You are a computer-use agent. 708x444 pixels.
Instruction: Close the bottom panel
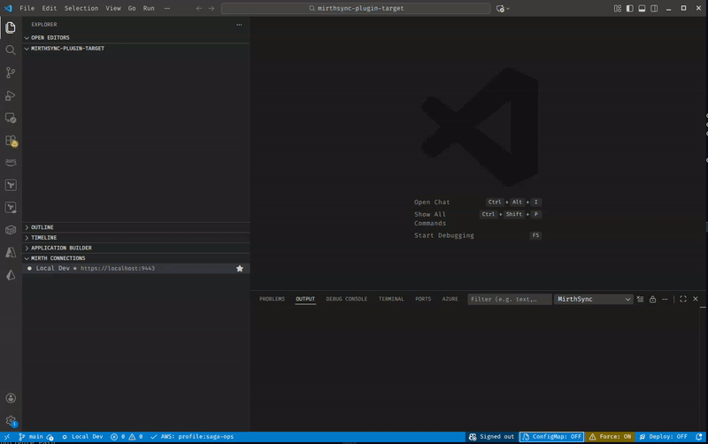click(x=696, y=299)
